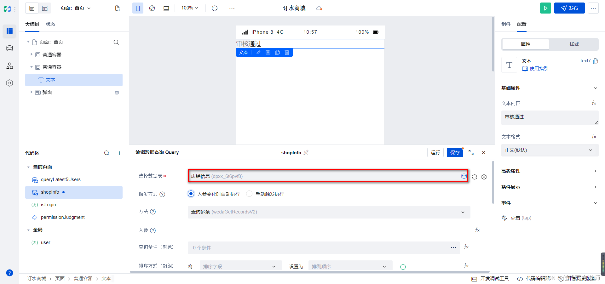605x284 pixels.
Task: Collapse the second 普通容器 node
Action: [x=32, y=67]
